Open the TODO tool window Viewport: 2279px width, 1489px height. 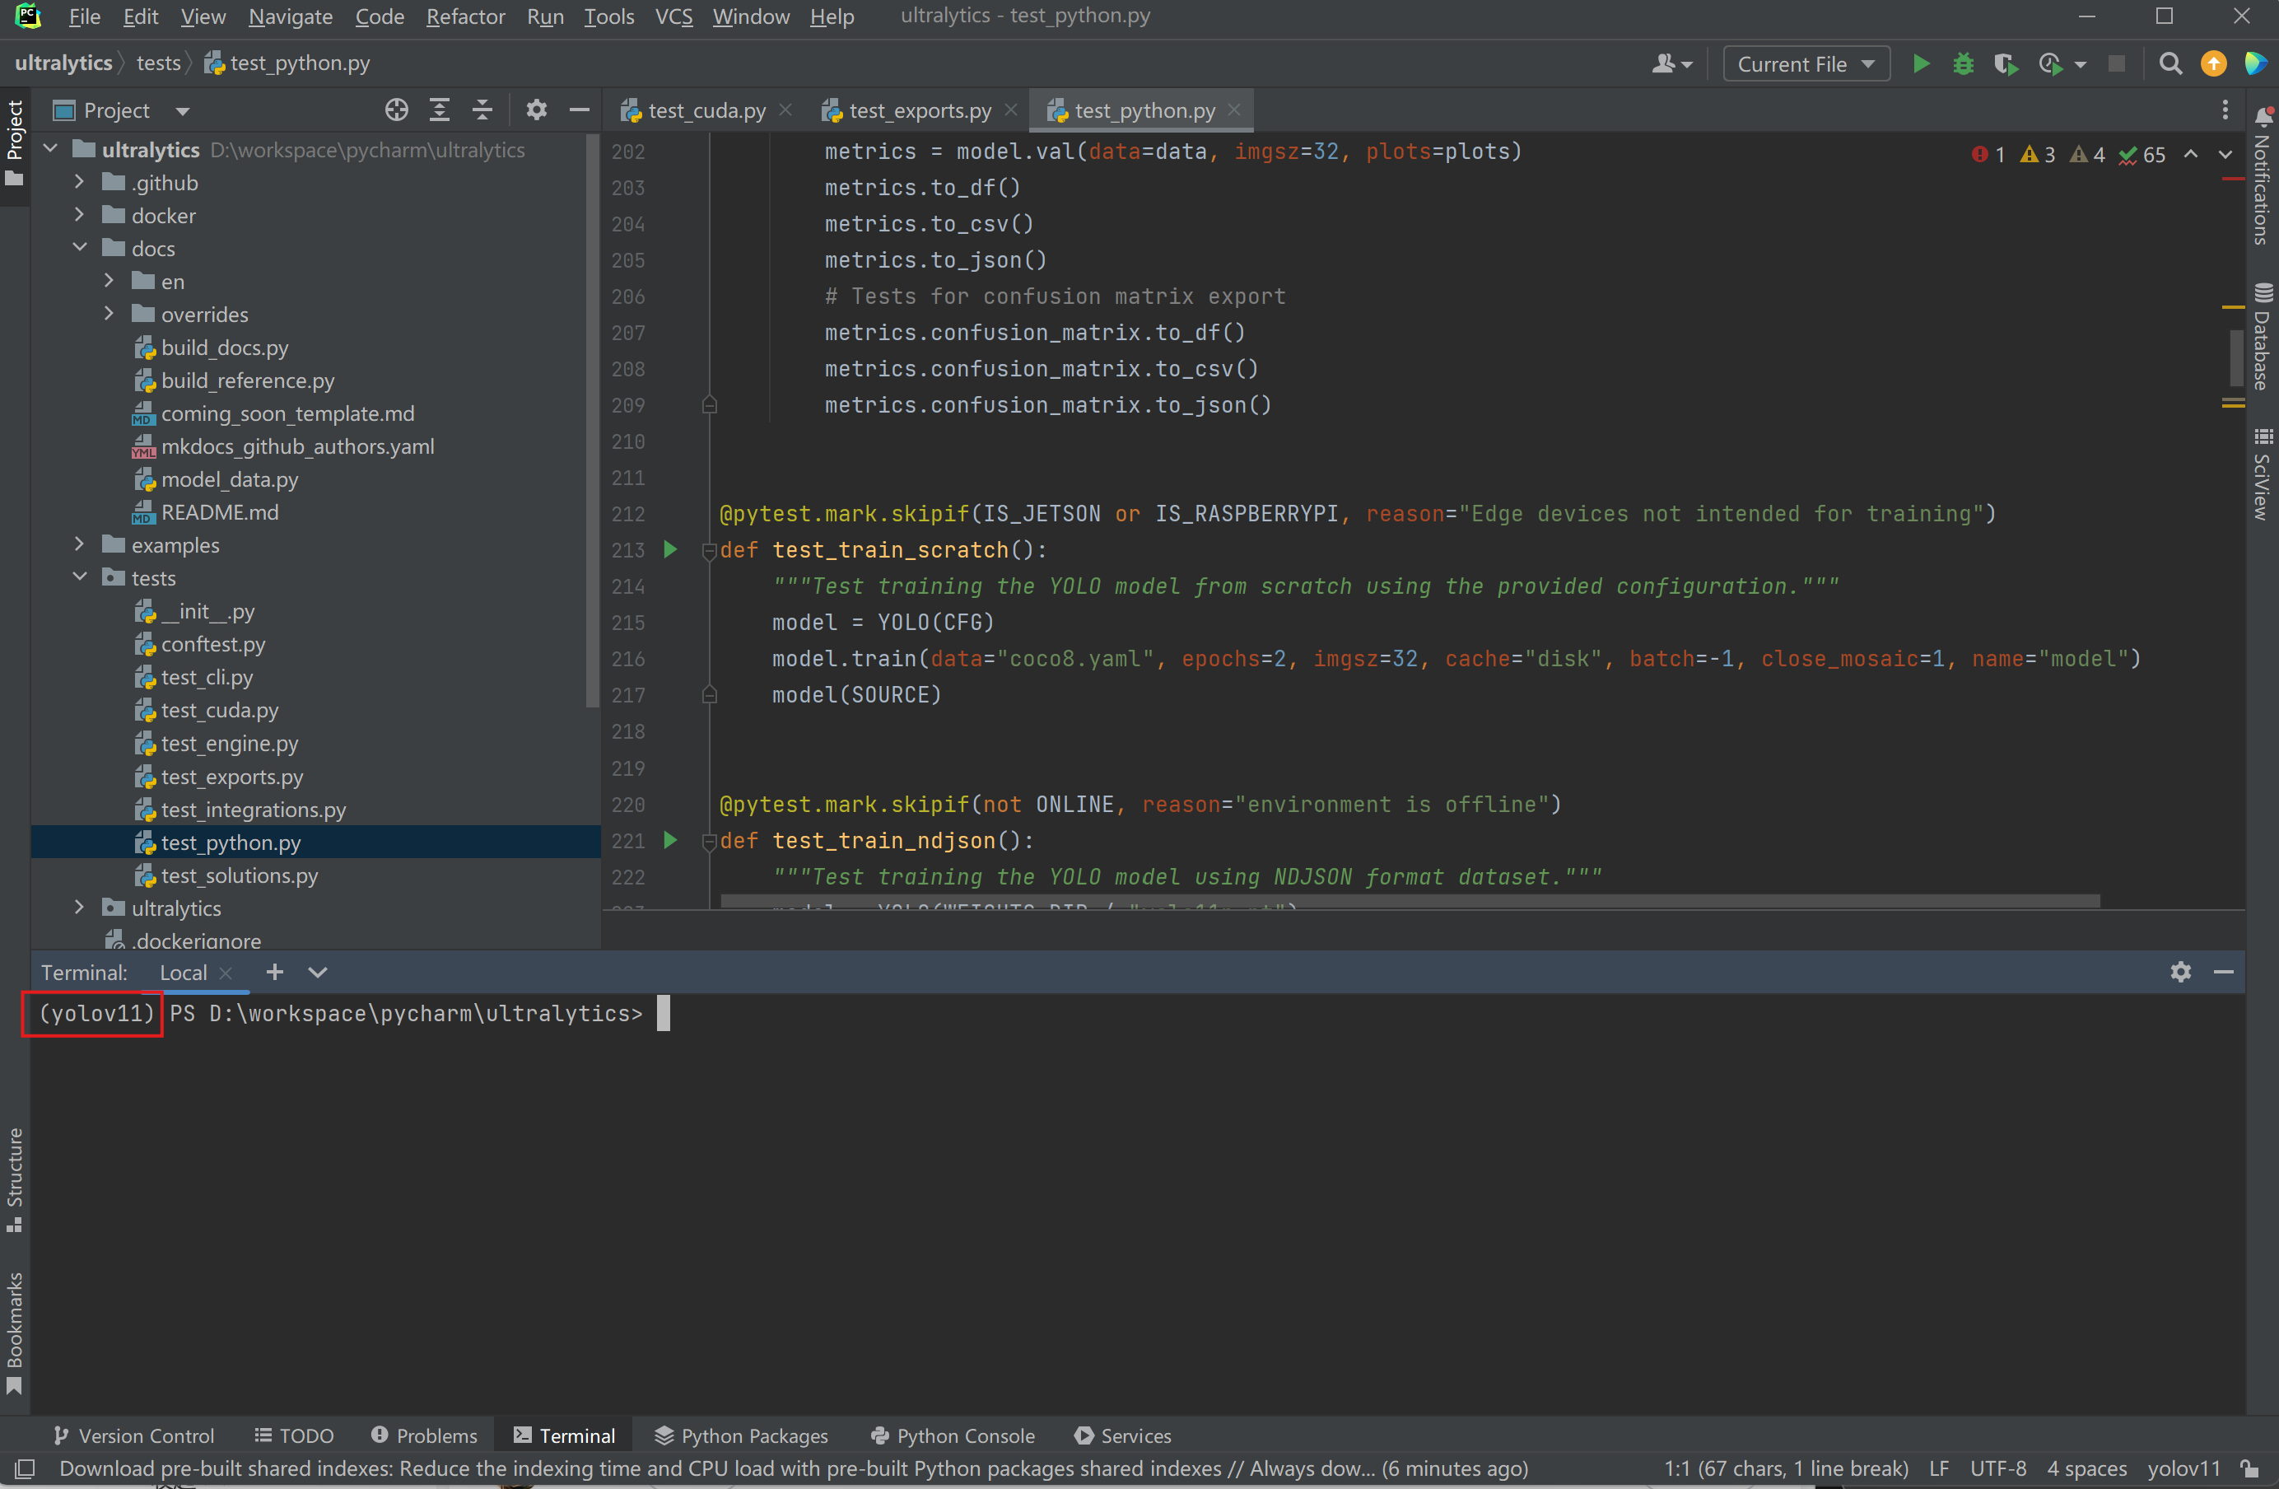[294, 1435]
